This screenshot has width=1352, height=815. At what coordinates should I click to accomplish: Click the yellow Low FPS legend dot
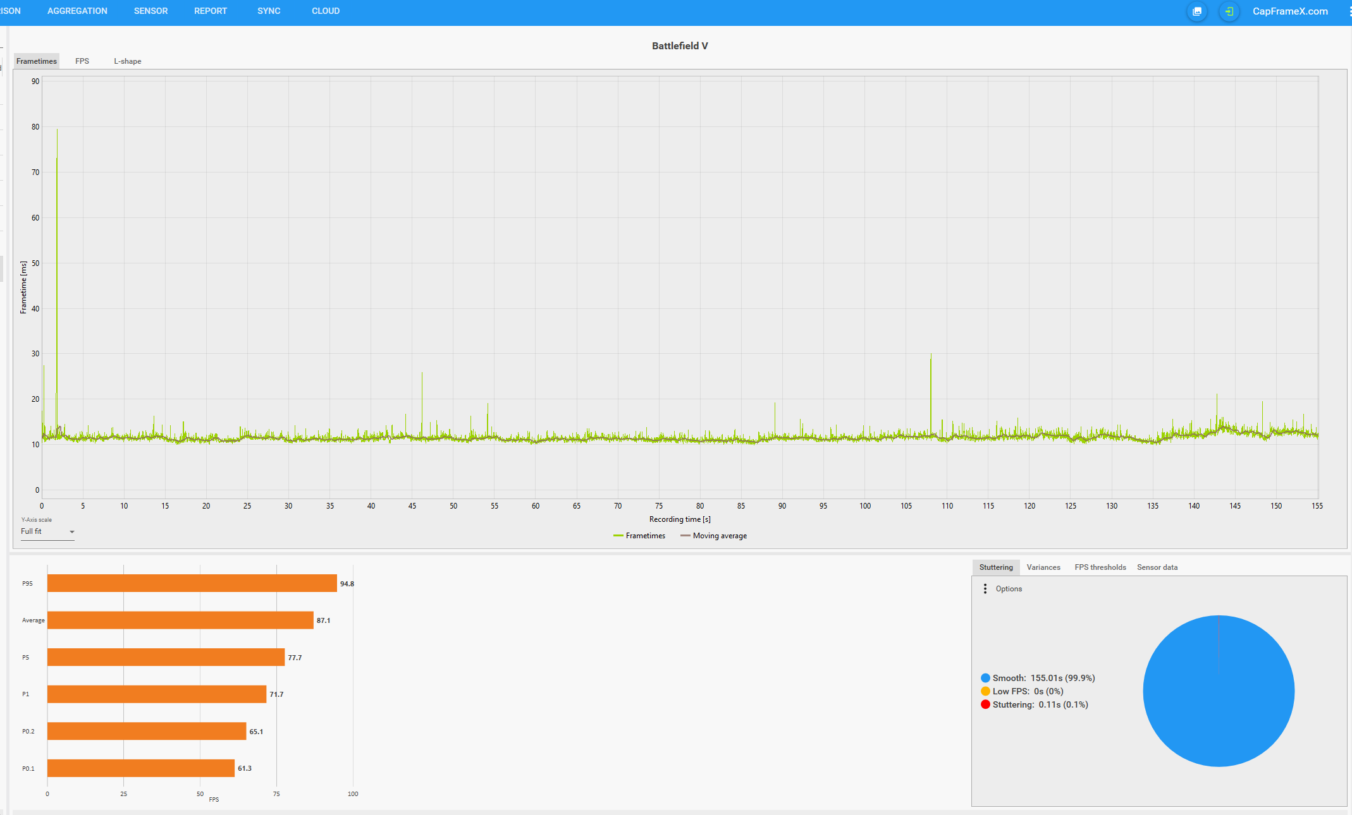[x=985, y=691]
